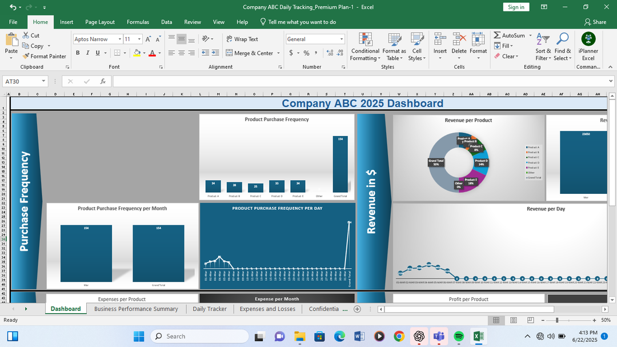
Task: Open Sort & Filter
Action: (543, 47)
